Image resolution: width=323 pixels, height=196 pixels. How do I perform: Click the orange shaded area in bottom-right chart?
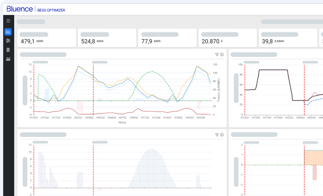coord(314,158)
